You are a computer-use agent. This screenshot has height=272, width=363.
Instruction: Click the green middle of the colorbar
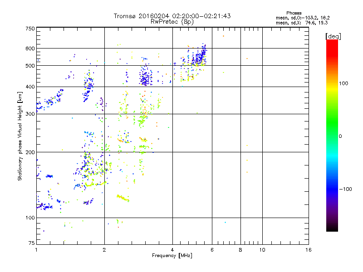point(332,122)
